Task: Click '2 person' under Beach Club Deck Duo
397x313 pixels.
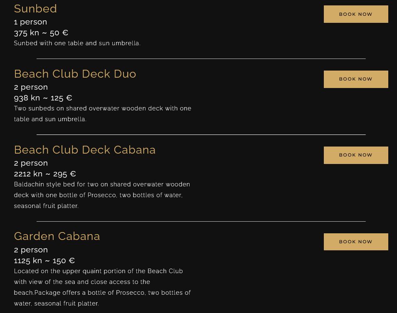Action: coord(31,87)
